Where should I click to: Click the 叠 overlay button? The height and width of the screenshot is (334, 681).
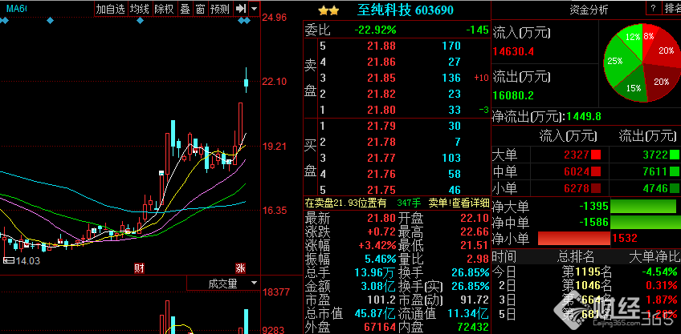click(185, 8)
